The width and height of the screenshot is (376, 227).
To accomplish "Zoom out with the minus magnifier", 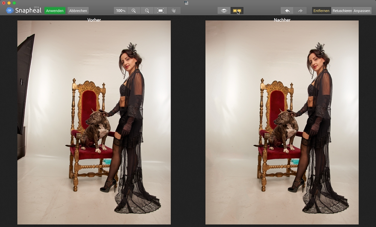I will [147, 11].
